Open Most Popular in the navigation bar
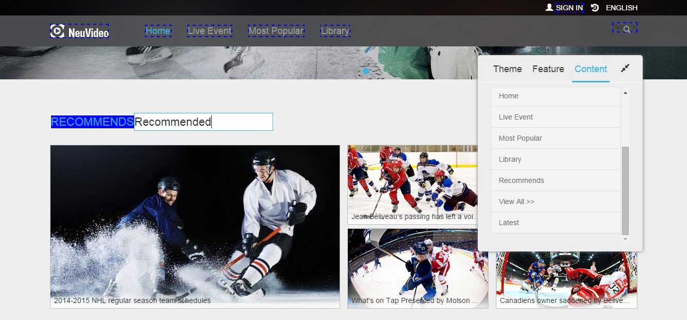This screenshot has width=687, height=320. click(x=276, y=31)
